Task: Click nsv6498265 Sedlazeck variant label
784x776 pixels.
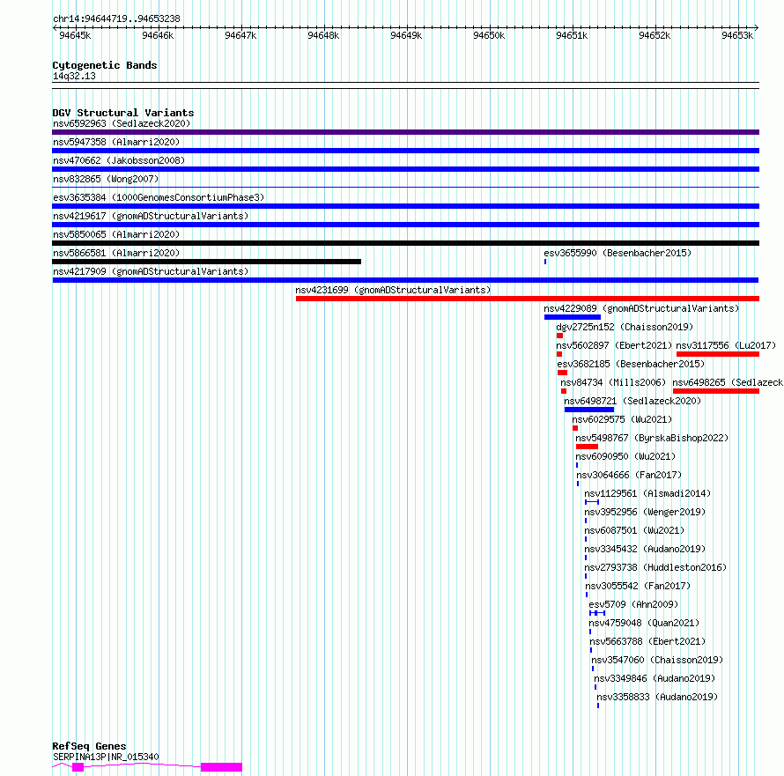Action: 728,382
